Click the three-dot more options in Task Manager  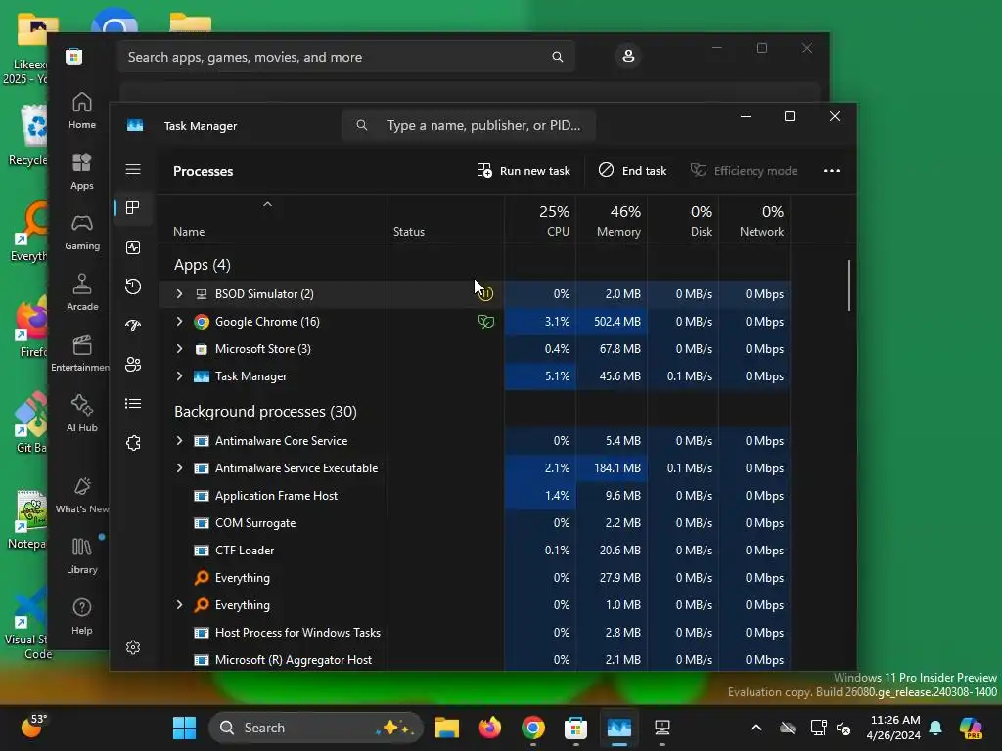(x=832, y=170)
